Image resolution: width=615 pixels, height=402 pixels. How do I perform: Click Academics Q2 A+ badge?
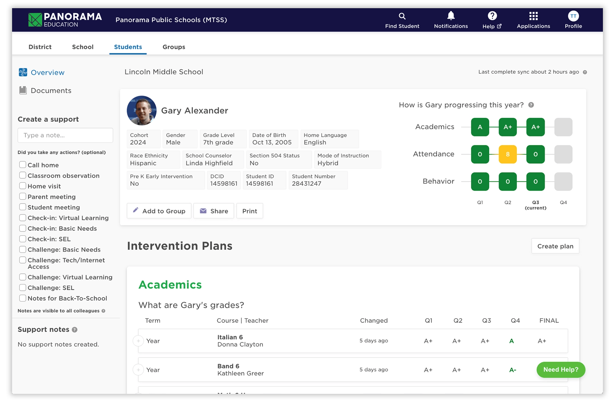pyautogui.click(x=508, y=127)
